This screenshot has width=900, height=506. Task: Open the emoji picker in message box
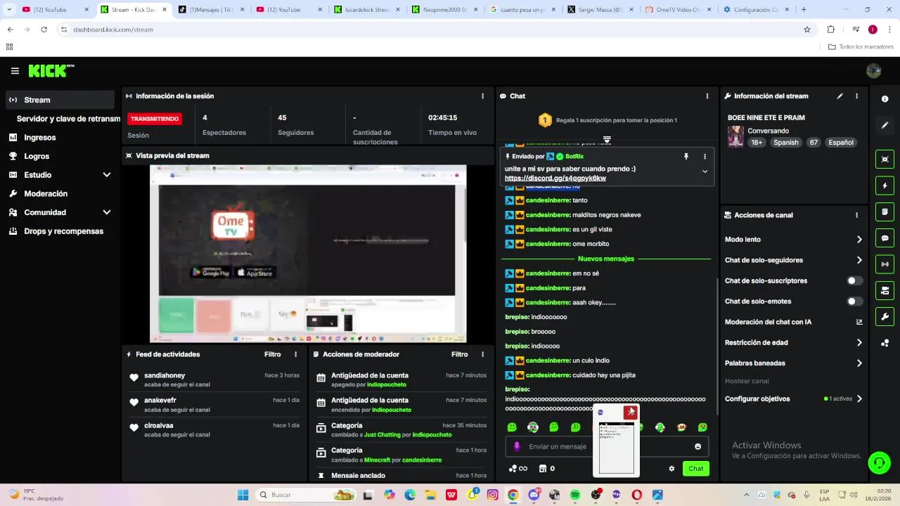click(697, 446)
